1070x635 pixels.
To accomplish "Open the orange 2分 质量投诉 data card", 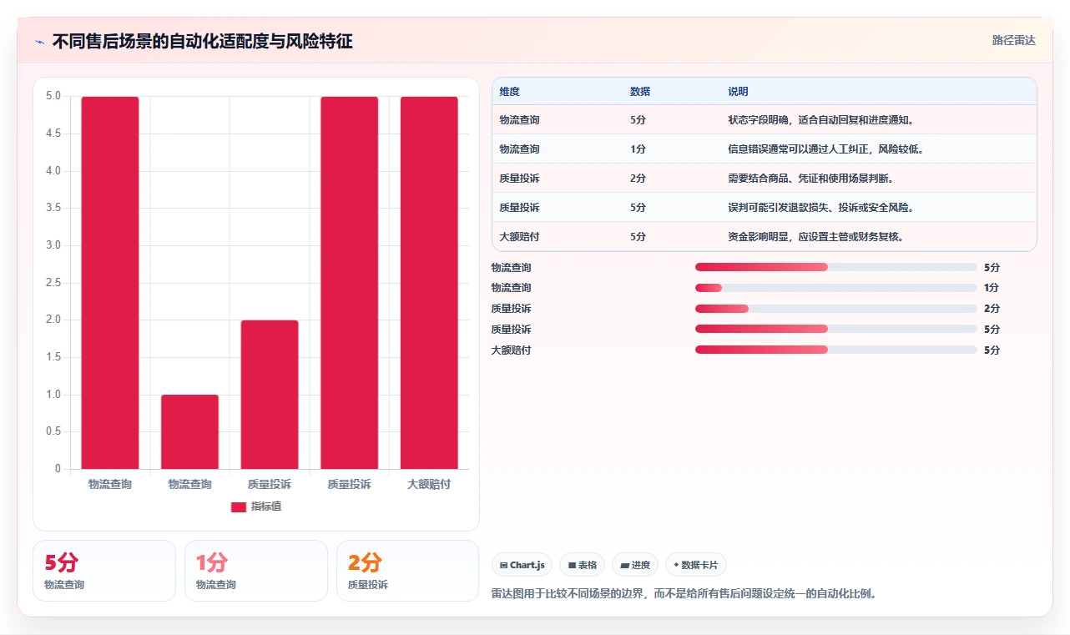I will click(x=408, y=571).
